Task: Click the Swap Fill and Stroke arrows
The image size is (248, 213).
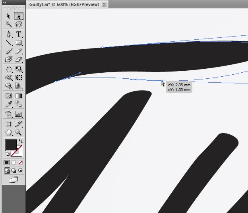Action: click(21, 141)
